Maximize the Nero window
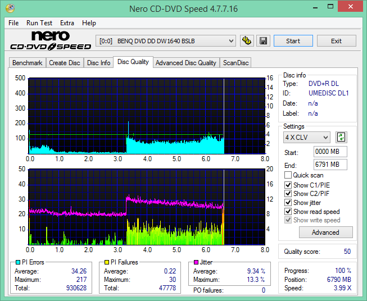 pyautogui.click(x=330, y=7)
